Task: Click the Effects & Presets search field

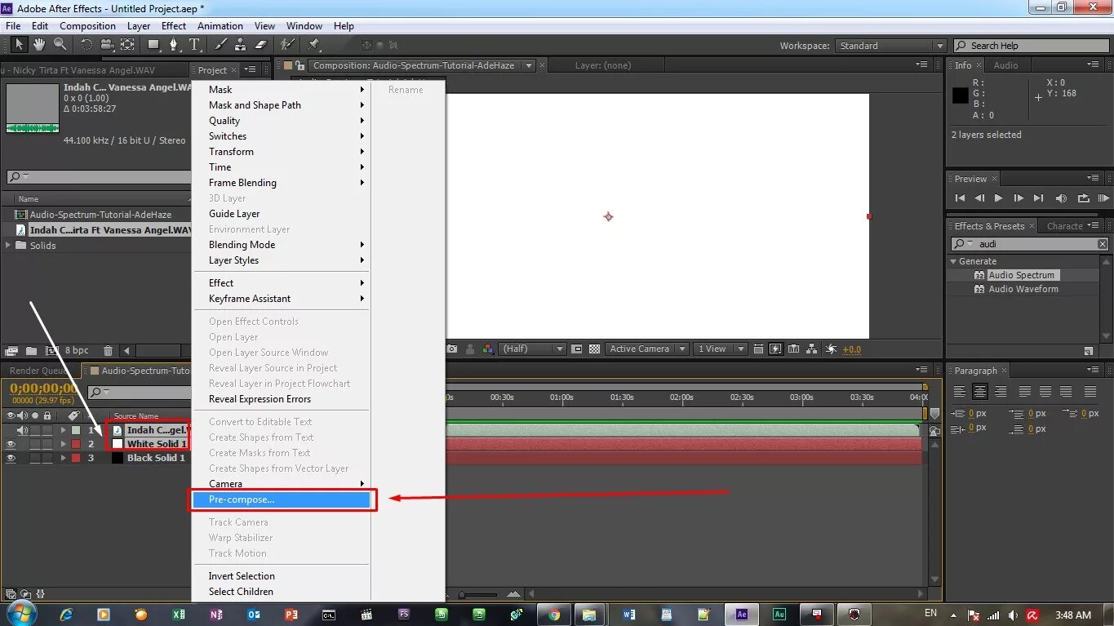Action: coord(1030,244)
